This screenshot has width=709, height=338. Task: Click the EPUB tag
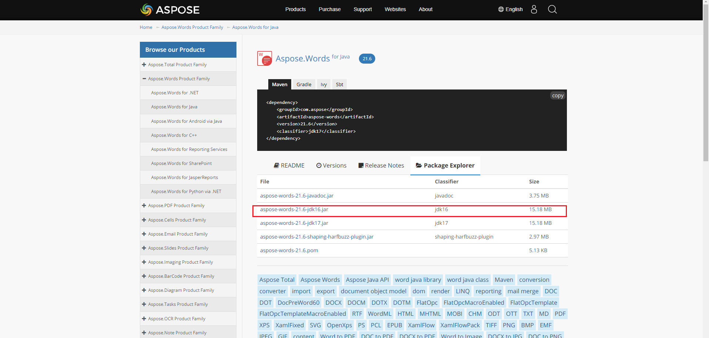394,325
